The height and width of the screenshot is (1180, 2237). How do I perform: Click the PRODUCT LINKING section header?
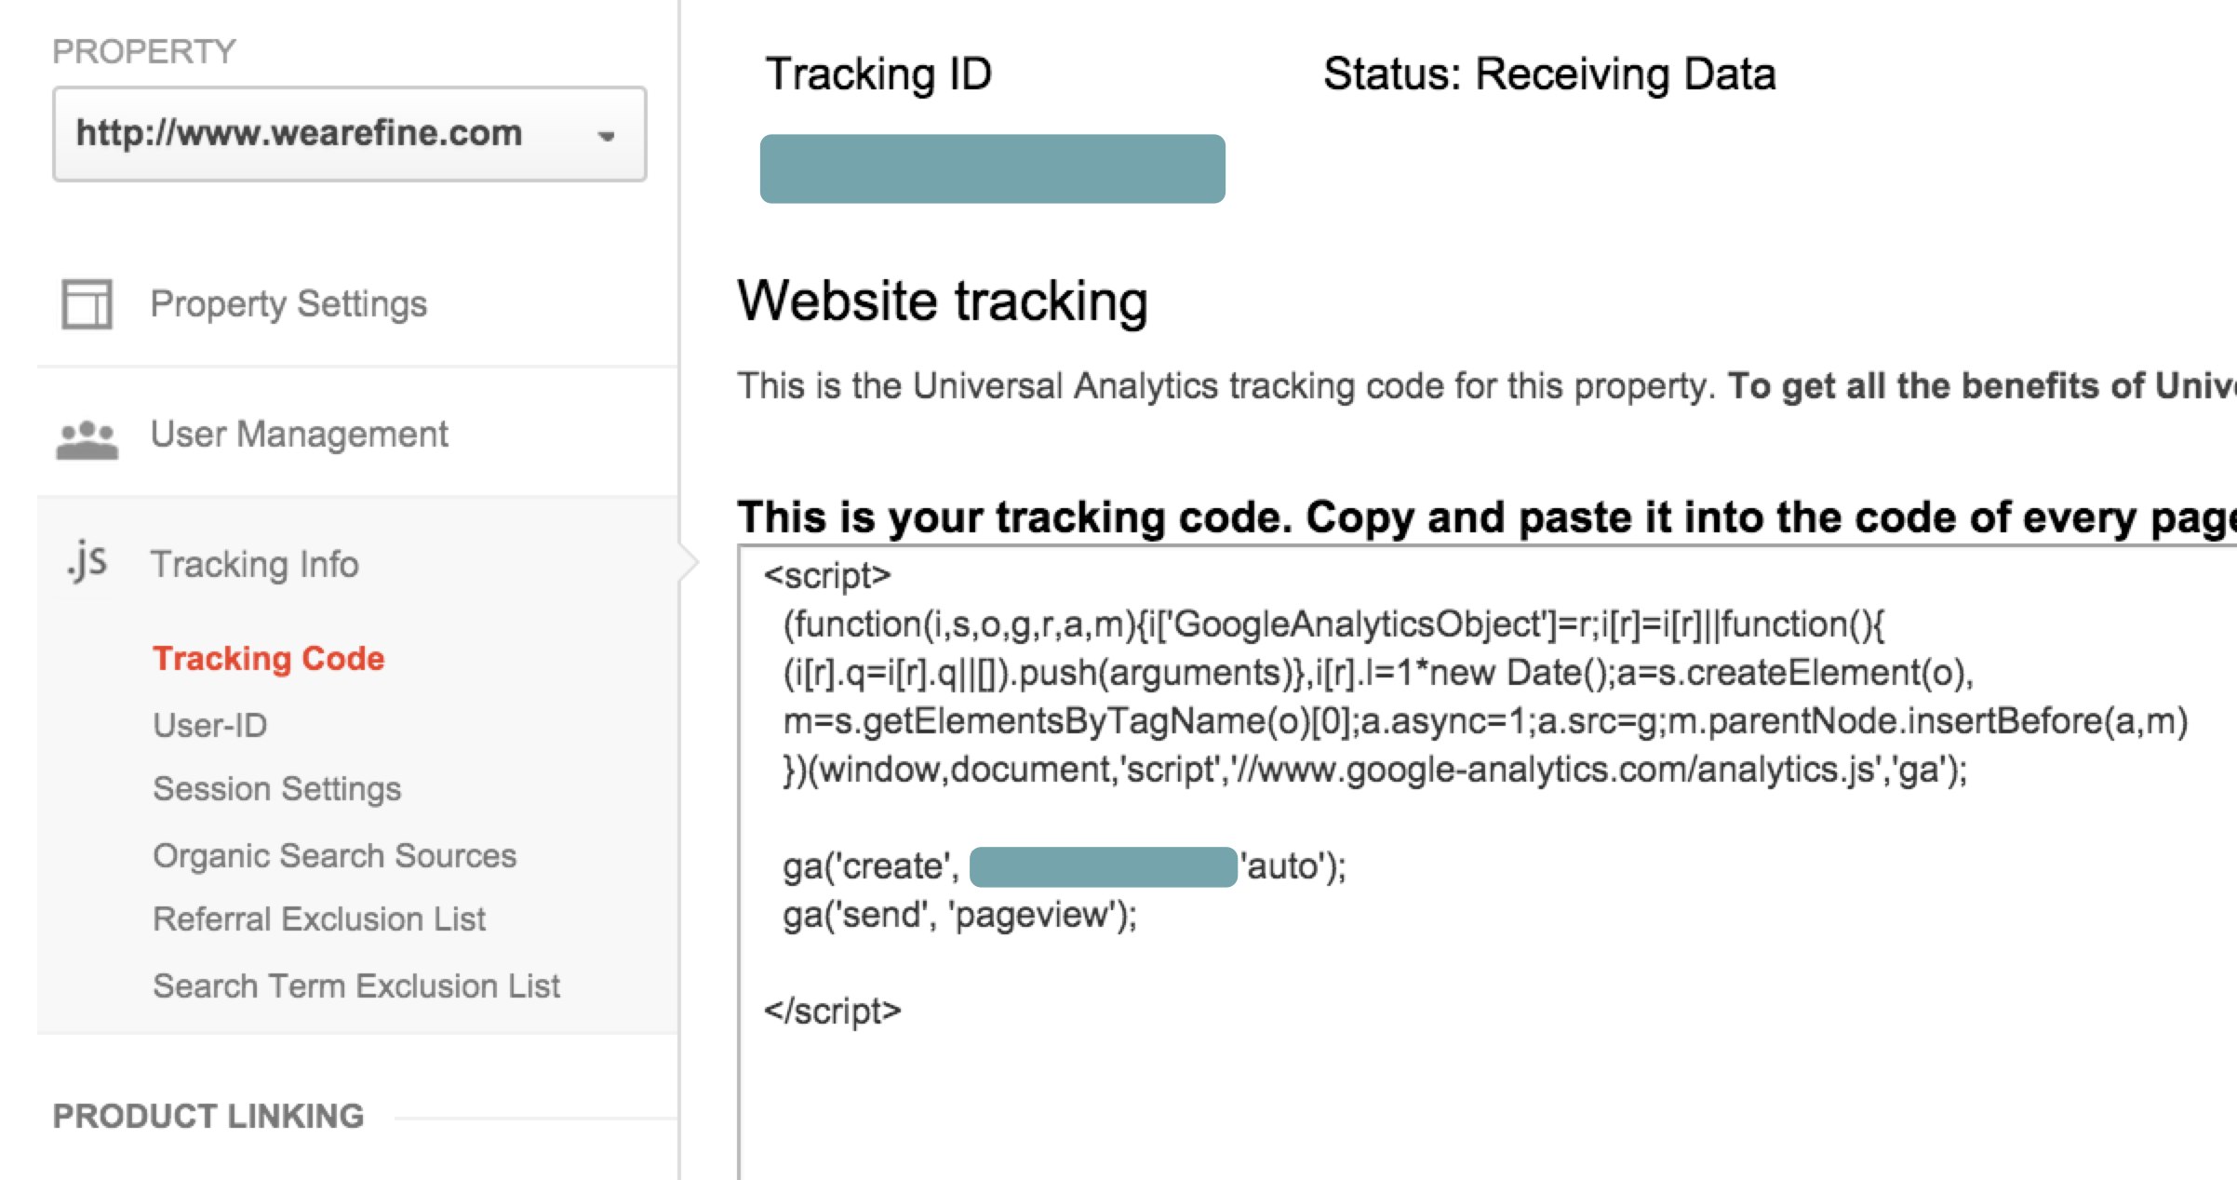click(x=208, y=1116)
